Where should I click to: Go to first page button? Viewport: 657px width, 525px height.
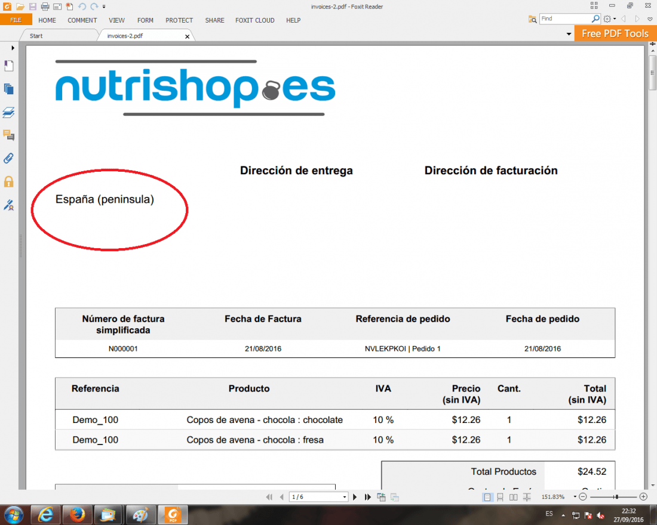(269, 497)
